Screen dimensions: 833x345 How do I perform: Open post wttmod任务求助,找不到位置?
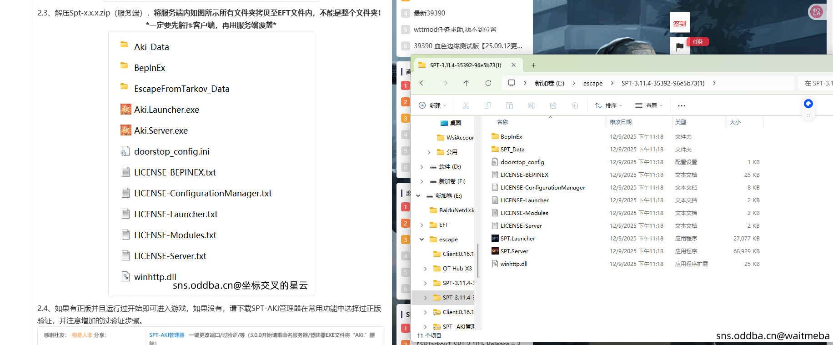[455, 30]
